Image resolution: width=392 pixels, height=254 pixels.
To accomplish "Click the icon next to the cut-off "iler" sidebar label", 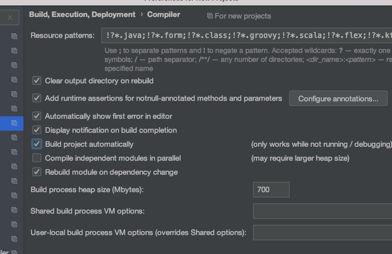I will [14, 252].
